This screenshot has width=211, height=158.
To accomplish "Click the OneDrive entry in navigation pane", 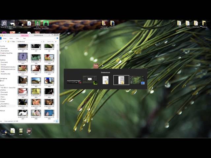I will tap(3, 60).
